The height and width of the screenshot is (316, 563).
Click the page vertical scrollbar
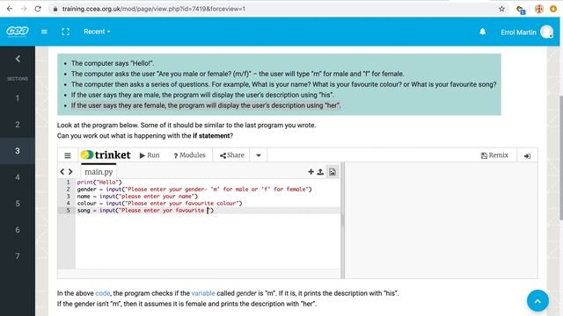[561, 158]
